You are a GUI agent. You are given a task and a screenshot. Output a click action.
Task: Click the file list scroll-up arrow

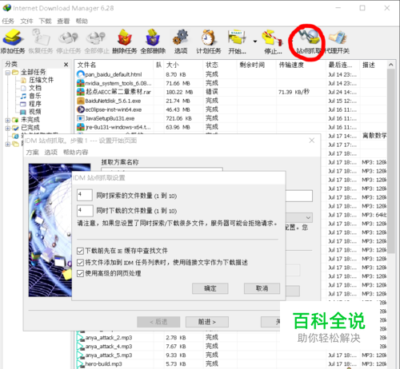391,65
